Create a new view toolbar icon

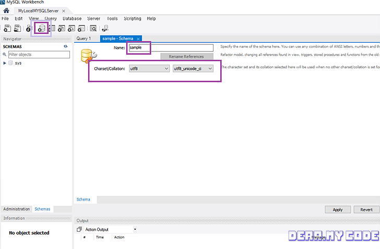[62, 28]
